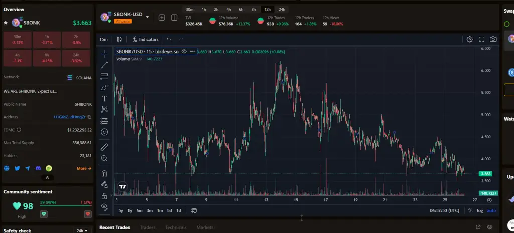Select the 12h stats timeframe
Screen dimensions: 514x233
(267, 9)
